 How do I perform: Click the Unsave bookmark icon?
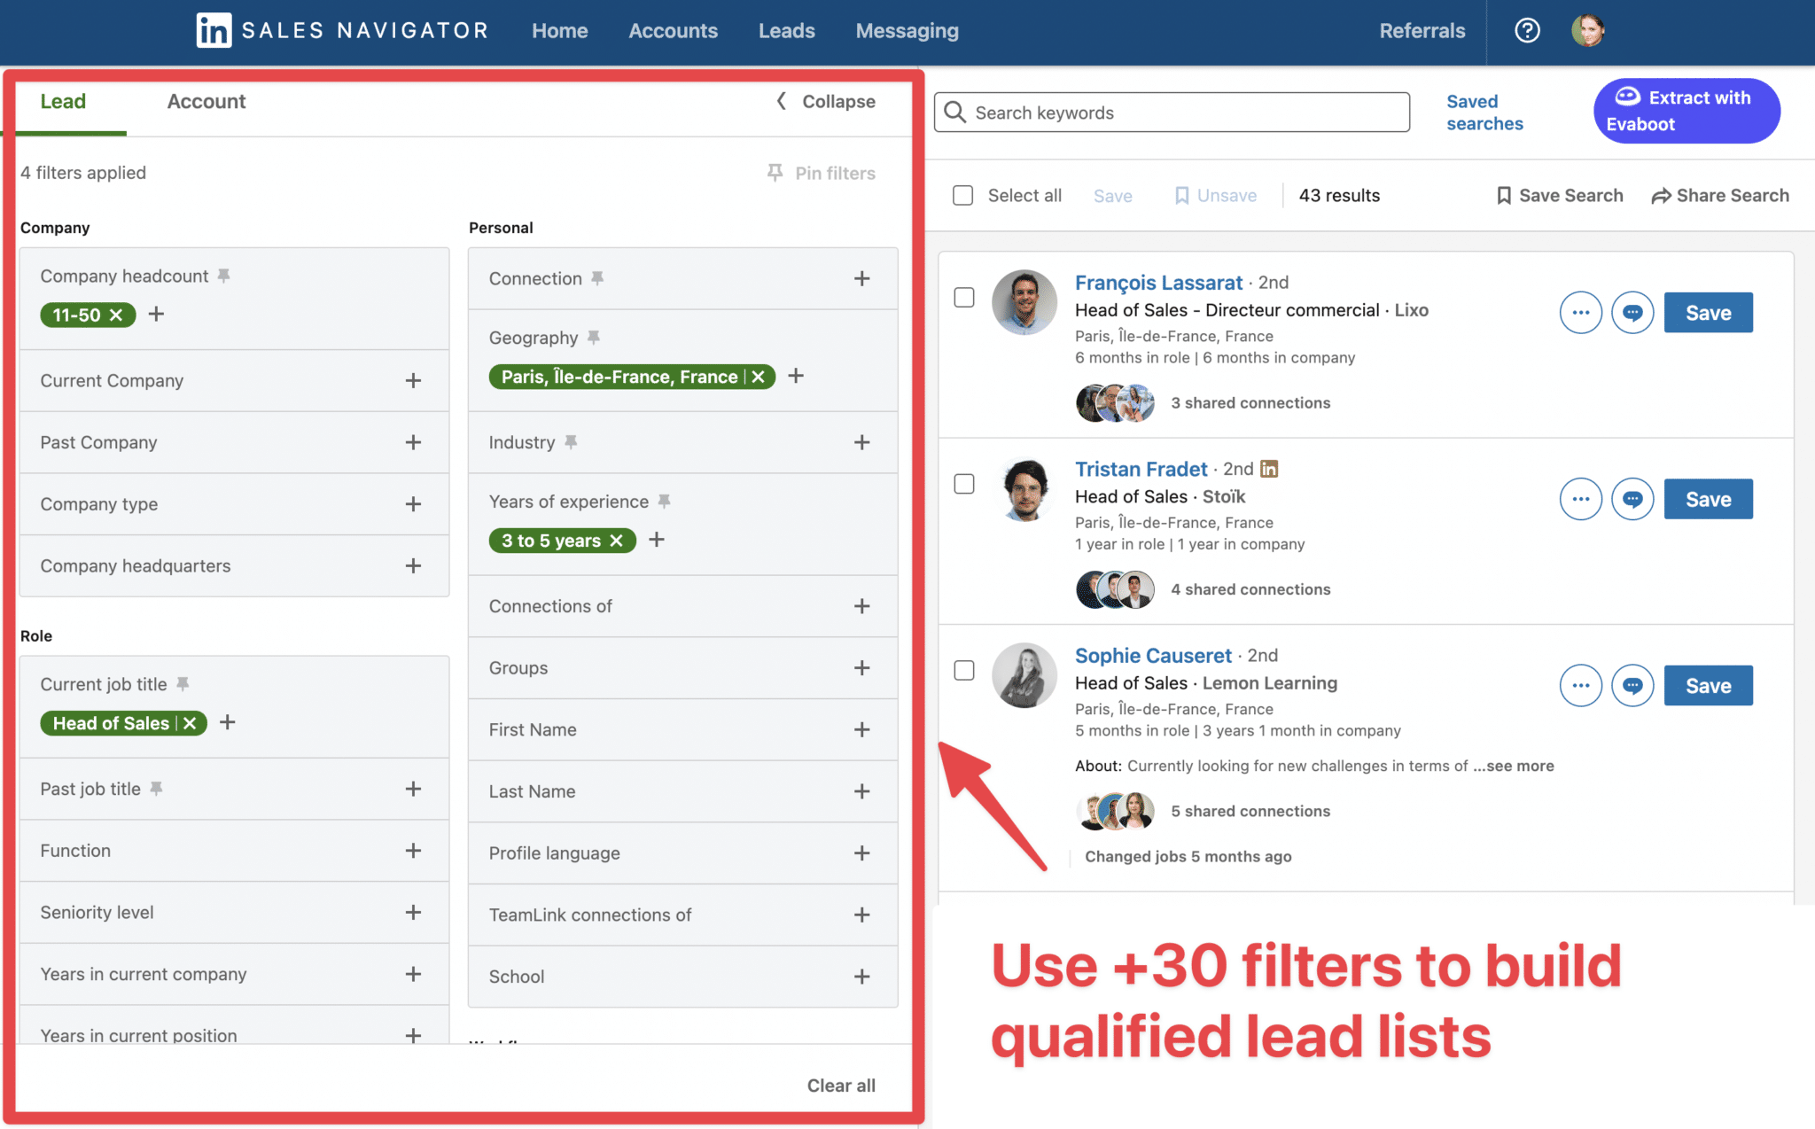(x=1182, y=195)
